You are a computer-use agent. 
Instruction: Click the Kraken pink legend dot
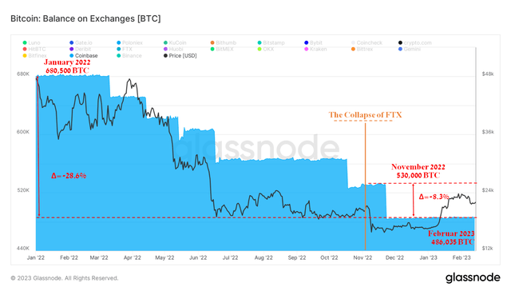(306, 50)
